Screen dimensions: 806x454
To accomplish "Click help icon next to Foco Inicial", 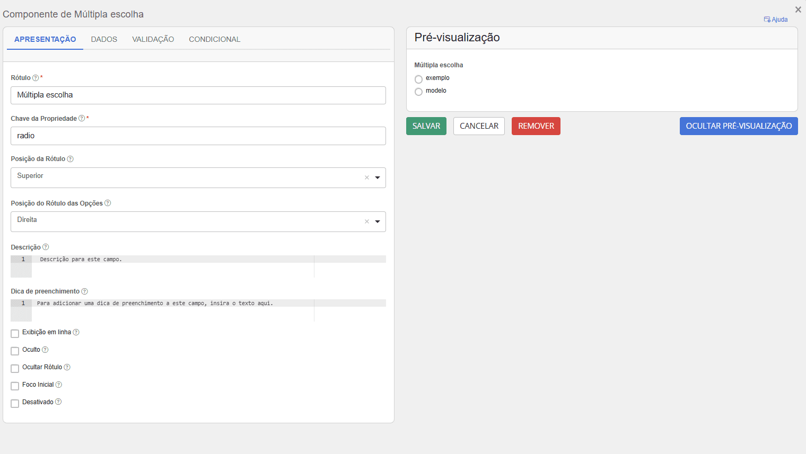I will point(59,385).
